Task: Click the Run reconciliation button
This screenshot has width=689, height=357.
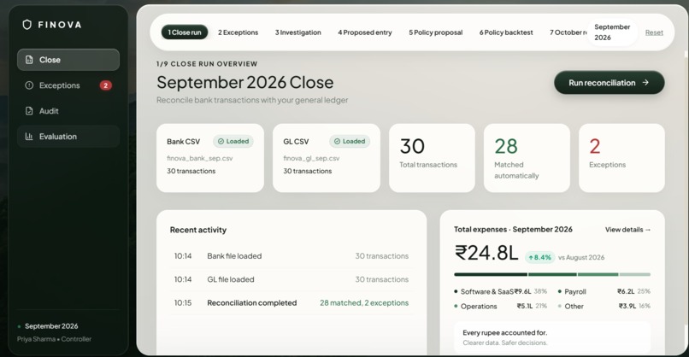Action: (609, 83)
